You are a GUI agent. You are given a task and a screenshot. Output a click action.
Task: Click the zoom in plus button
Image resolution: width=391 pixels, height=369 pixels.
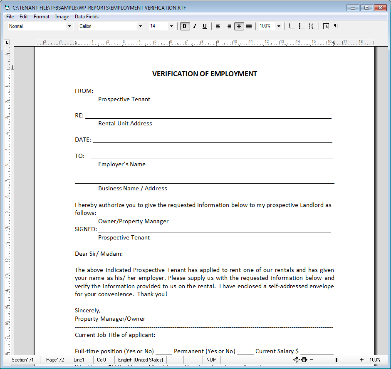tap(362, 360)
